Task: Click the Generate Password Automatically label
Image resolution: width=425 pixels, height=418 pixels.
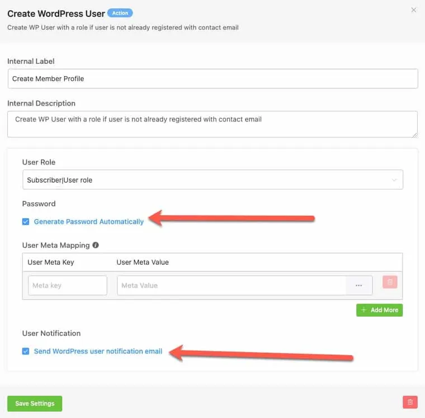Action: click(88, 222)
